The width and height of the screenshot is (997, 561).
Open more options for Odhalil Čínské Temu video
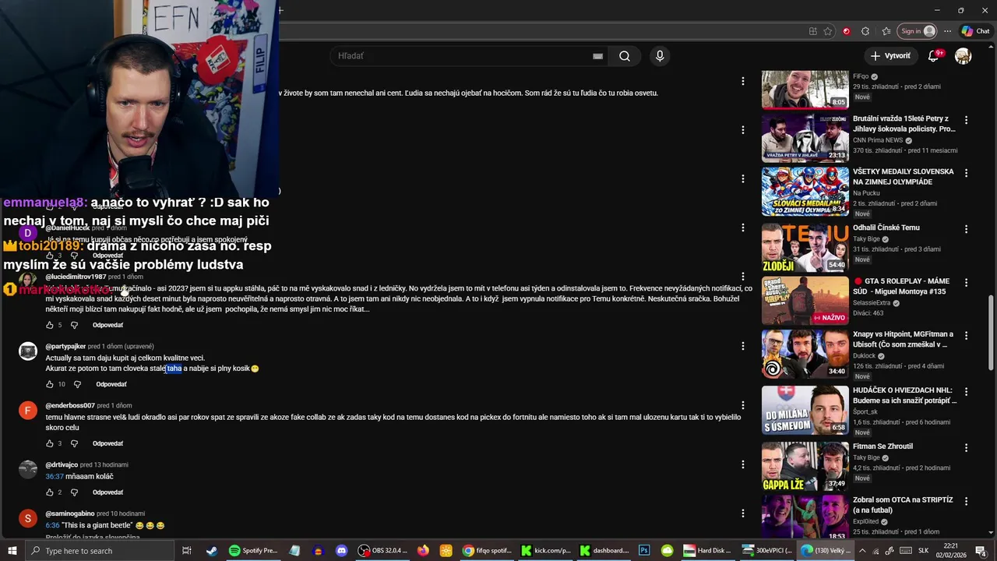click(966, 229)
